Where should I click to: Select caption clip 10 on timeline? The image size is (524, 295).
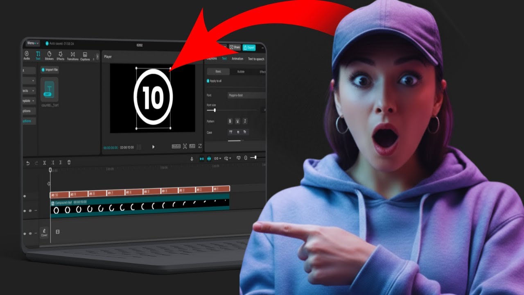[x=60, y=195]
